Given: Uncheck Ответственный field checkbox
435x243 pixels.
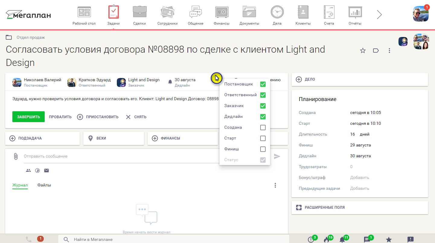Looking at the screenshot, I should [x=263, y=95].
